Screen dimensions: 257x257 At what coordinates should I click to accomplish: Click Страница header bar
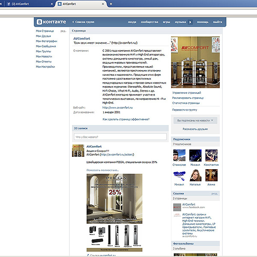(146, 31)
